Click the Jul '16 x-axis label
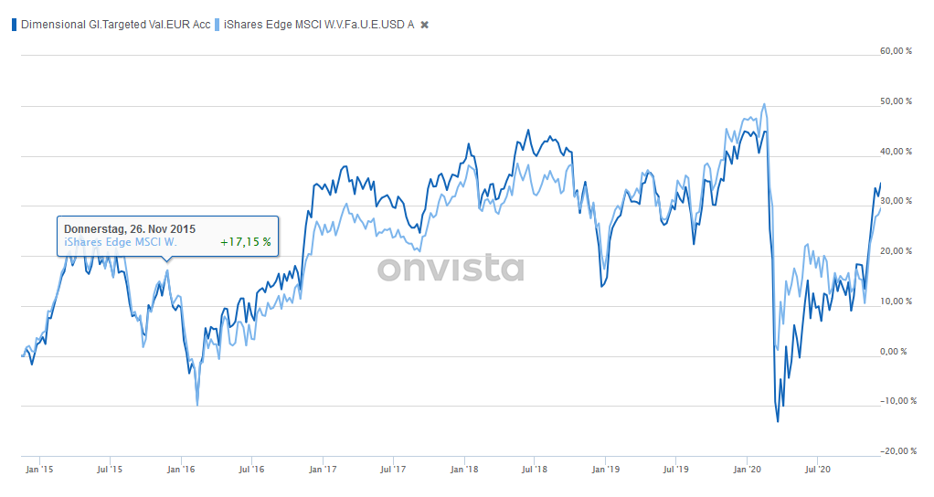Viewport: 934px width, 497px height. click(251, 470)
